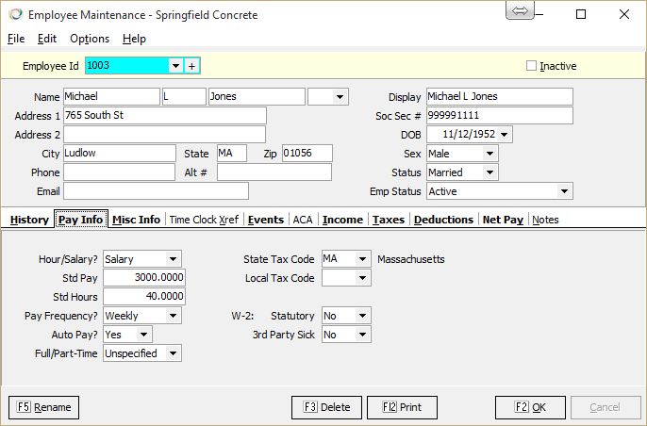Click the plus icon beside Employee Id

point(191,66)
